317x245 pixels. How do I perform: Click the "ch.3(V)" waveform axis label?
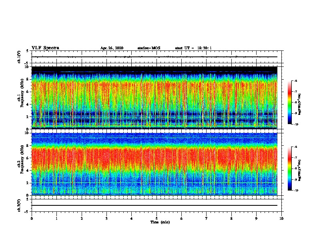point(19,205)
